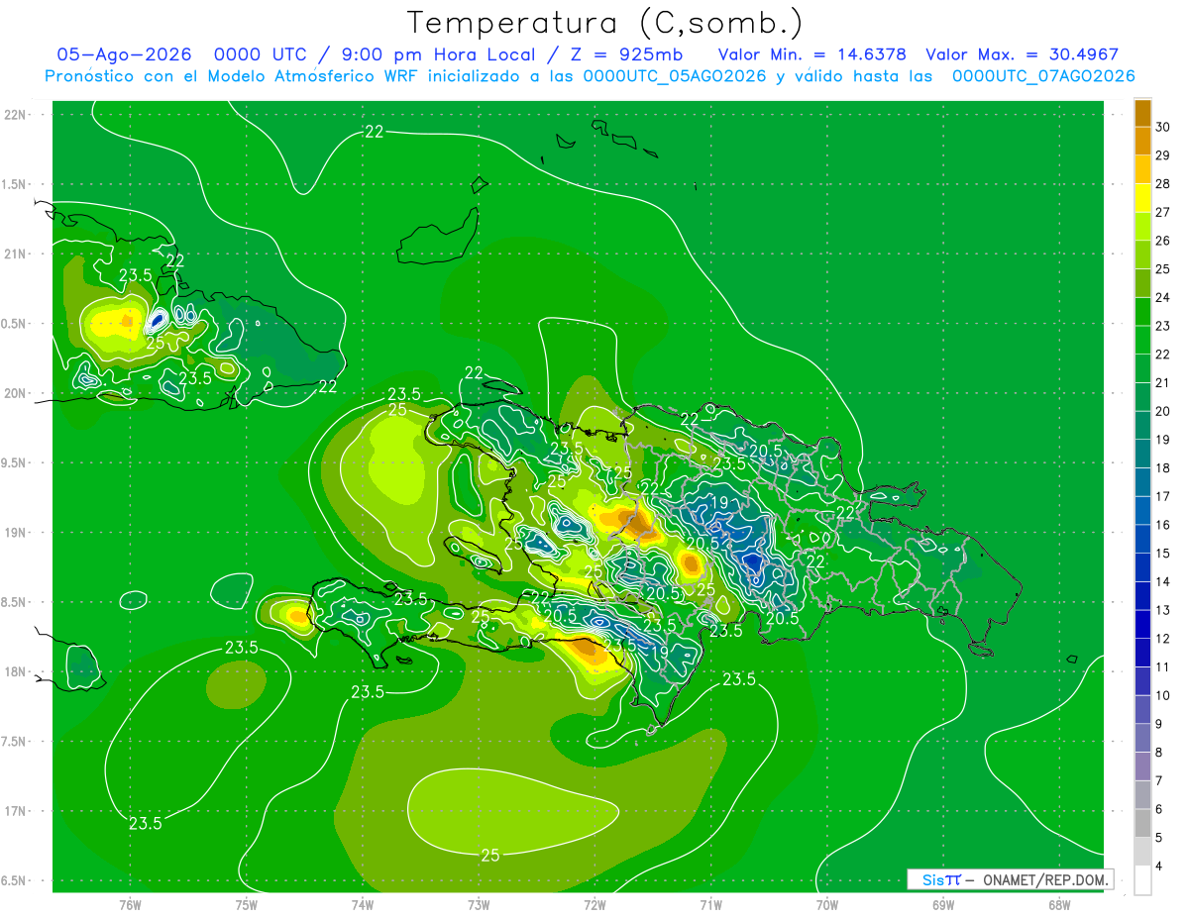Click the 72W longitude axis label
The width and height of the screenshot is (1189, 918).
594,904
